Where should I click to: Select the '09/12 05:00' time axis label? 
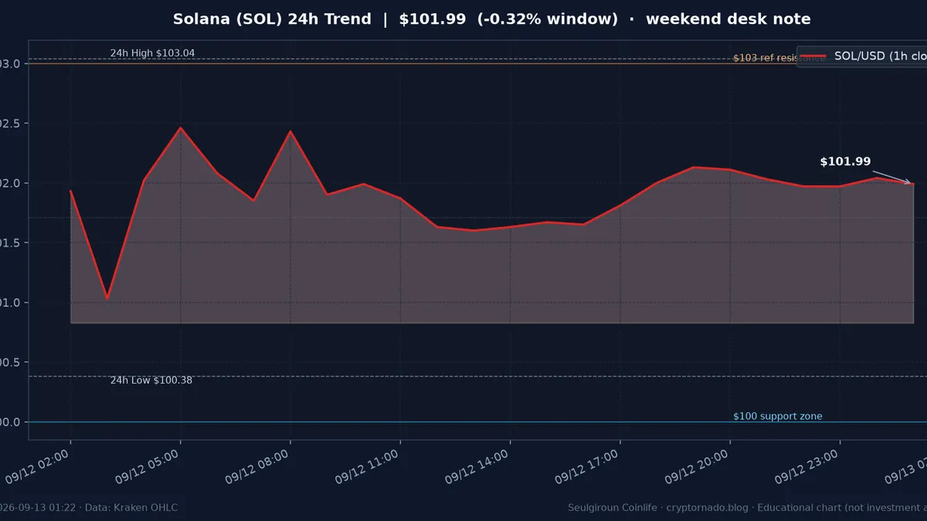tap(148, 467)
